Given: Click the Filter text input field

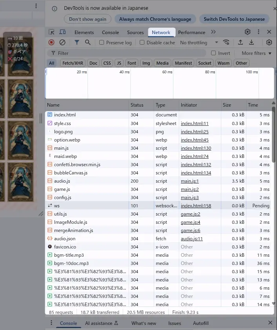Looking at the screenshot, I should (x=129, y=53).
